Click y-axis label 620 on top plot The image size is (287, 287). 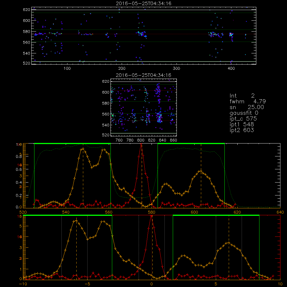(26, 10)
